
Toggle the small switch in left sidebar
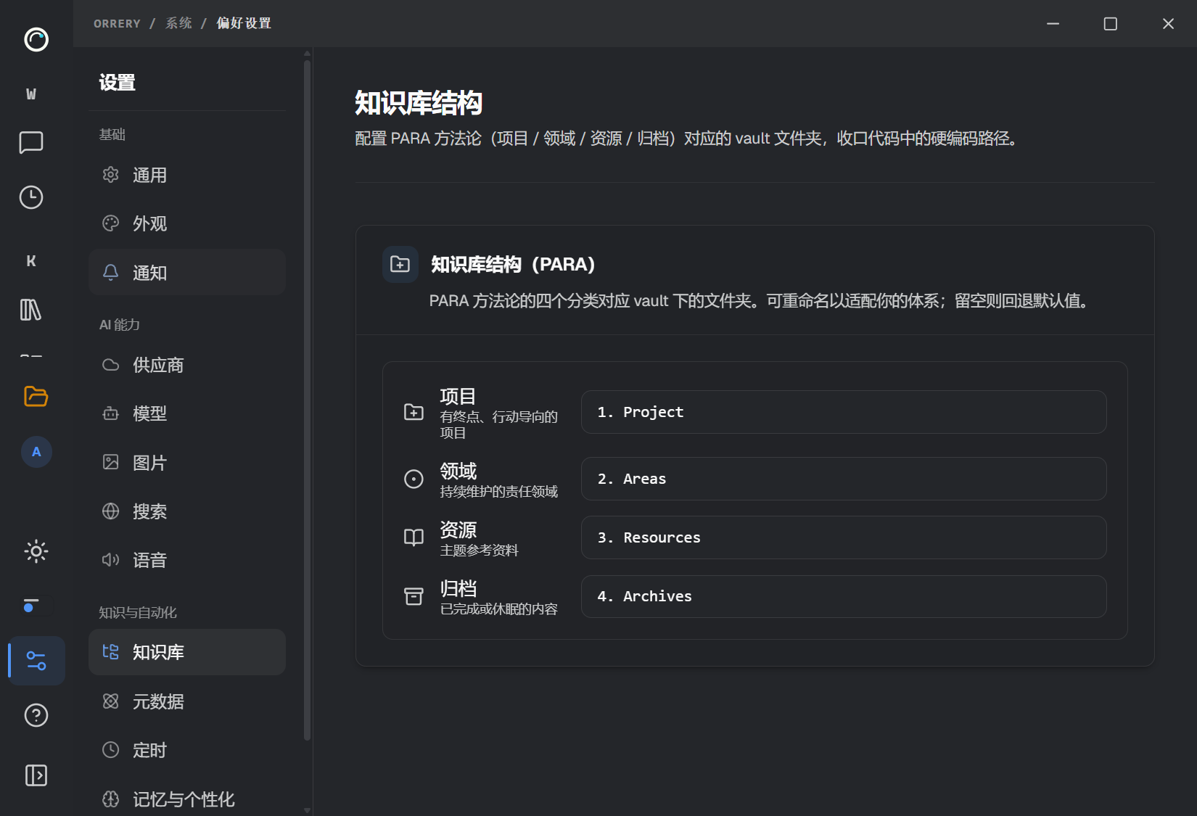pyautogui.click(x=36, y=606)
